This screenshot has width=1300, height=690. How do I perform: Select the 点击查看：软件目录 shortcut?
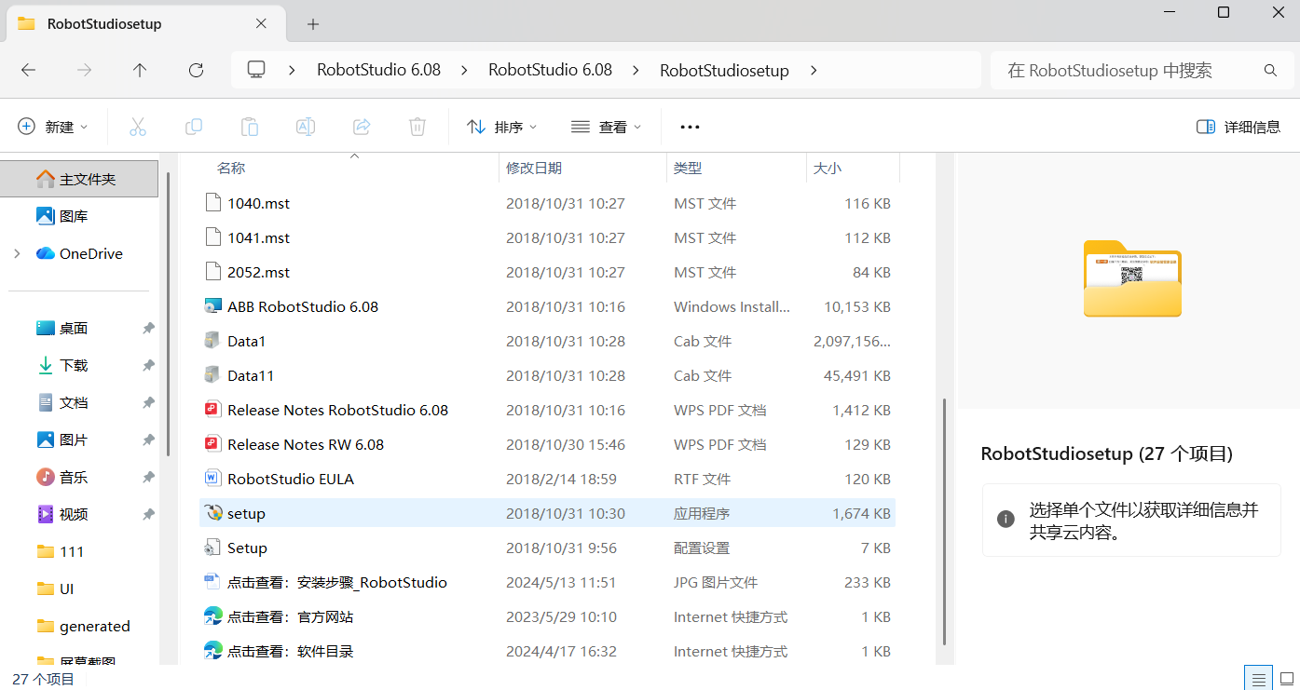290,651
